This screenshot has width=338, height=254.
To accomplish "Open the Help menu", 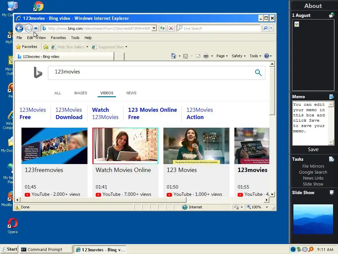I will [88, 38].
